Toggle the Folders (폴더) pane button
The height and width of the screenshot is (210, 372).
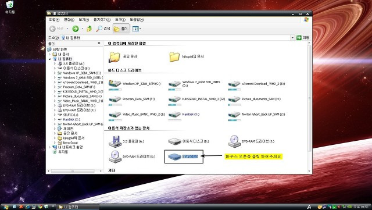pos(121,29)
